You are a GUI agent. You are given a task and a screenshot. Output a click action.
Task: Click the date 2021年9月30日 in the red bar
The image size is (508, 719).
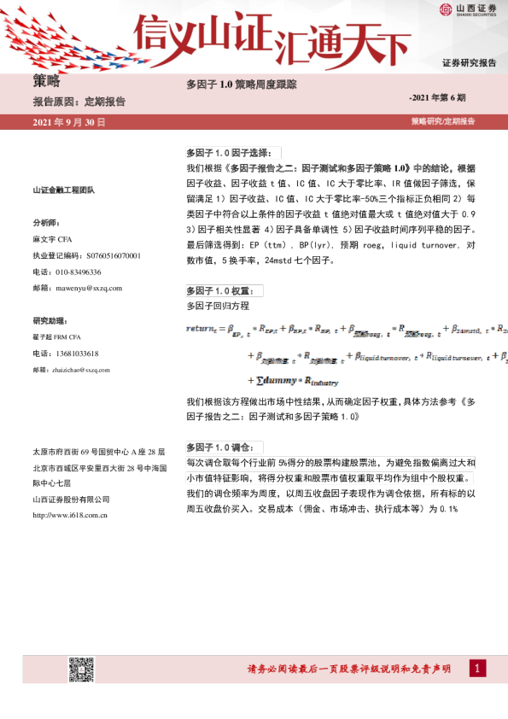[69, 122]
